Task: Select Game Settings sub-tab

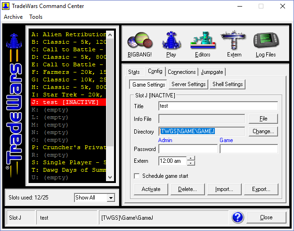Action: coord(149,84)
